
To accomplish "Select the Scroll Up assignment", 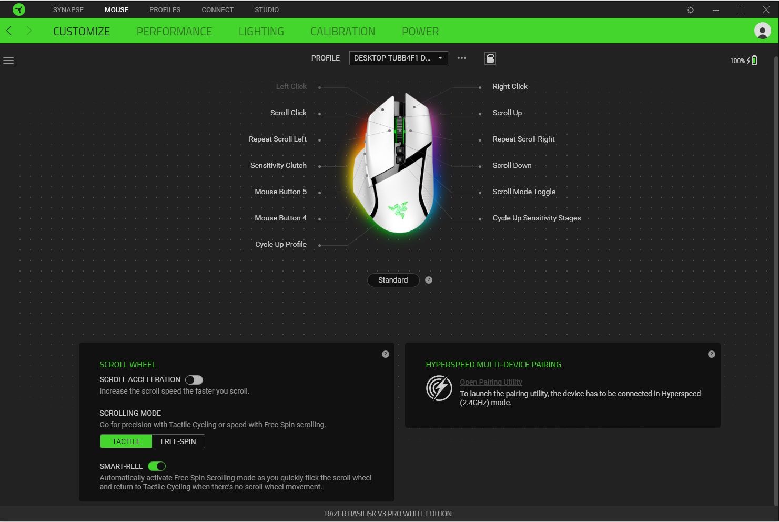I will pos(507,113).
